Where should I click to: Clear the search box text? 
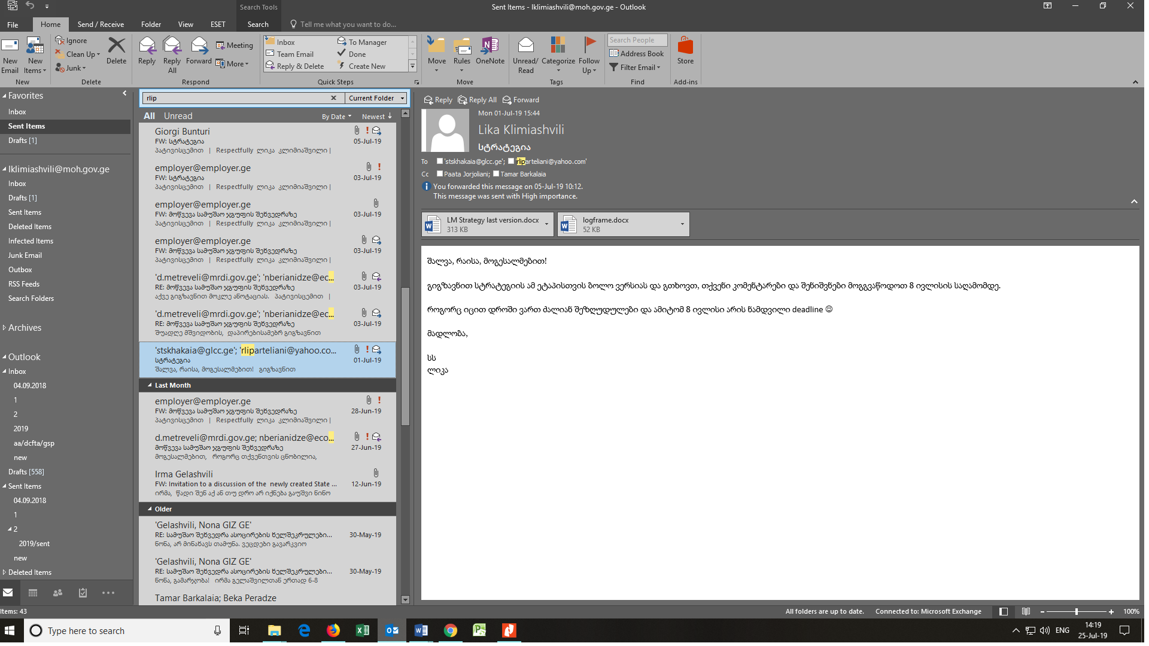tap(333, 98)
